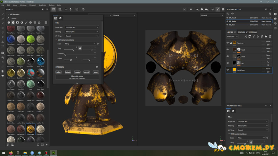Click the assets Search field

27,18
